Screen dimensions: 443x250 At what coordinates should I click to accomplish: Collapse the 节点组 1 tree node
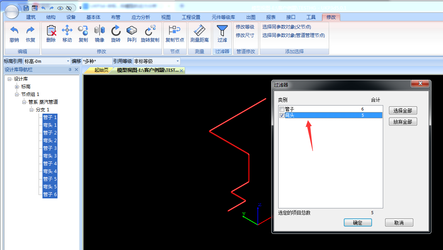click(x=17, y=94)
